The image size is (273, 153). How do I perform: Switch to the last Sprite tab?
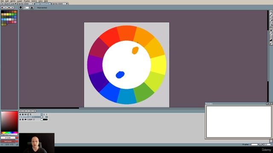point(60,4)
